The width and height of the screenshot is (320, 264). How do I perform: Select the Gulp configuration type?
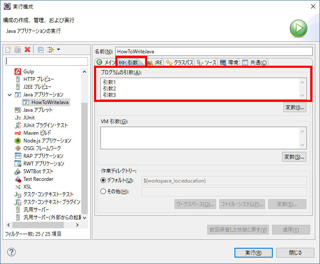click(x=29, y=71)
